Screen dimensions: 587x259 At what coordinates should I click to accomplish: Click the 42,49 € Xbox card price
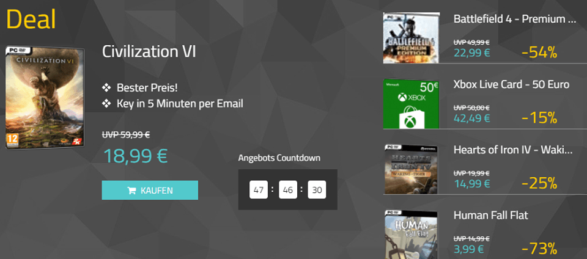coord(471,118)
